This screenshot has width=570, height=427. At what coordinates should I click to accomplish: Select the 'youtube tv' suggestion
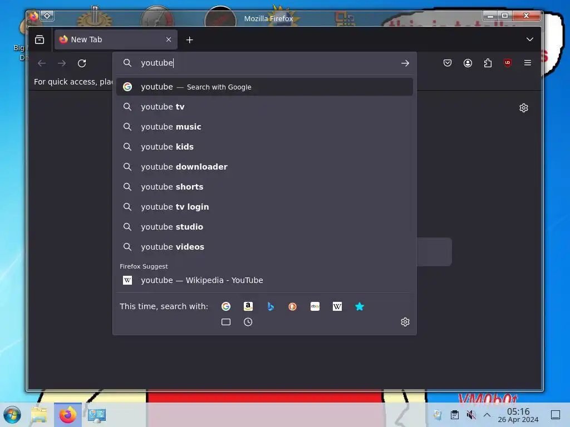click(264, 107)
